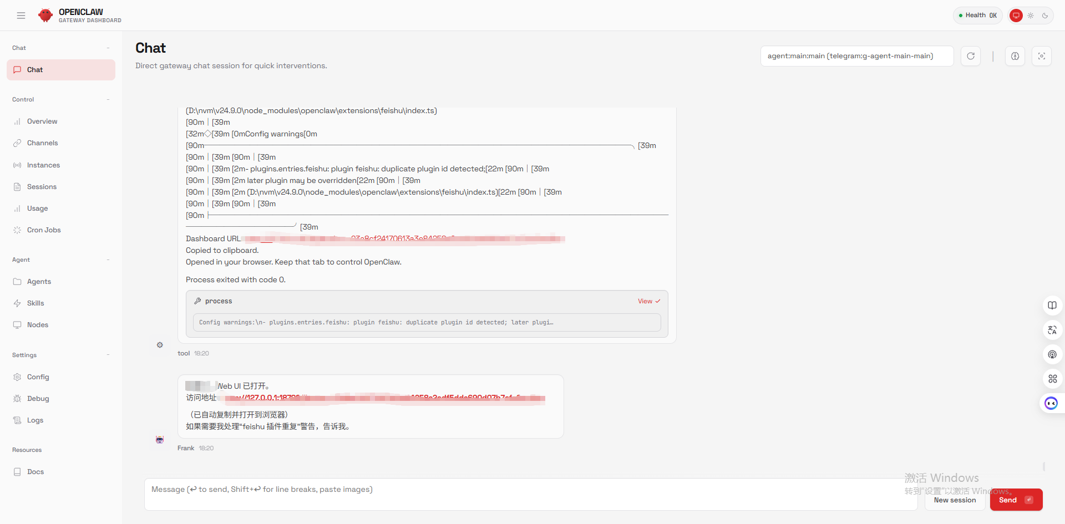Click the Config gear icon

coord(17,377)
